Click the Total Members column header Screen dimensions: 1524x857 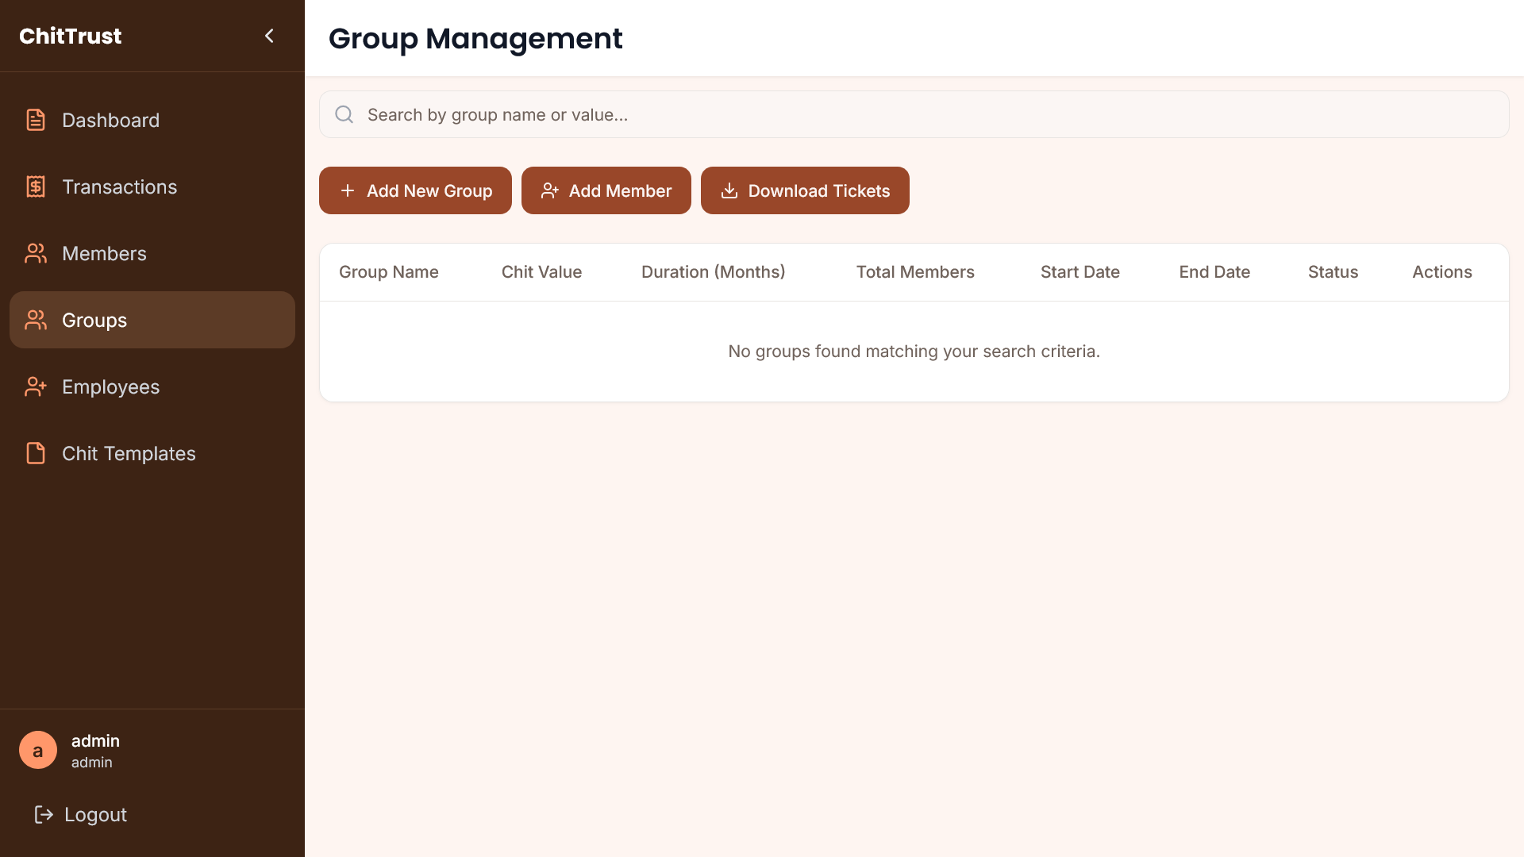915,272
